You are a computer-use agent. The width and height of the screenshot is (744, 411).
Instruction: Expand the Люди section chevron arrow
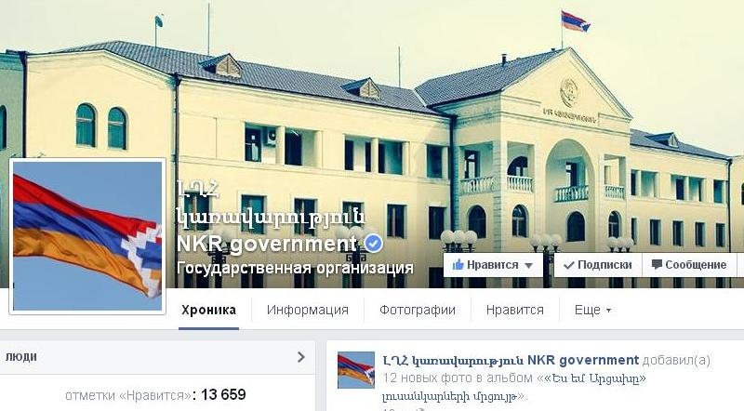click(x=300, y=357)
